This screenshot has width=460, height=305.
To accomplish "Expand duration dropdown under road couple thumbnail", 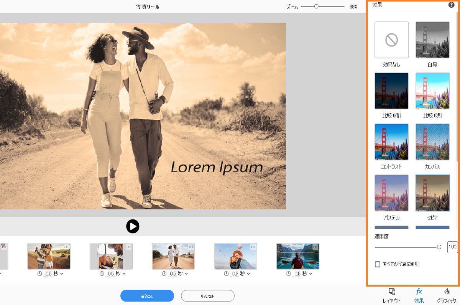I will [x=186, y=274].
